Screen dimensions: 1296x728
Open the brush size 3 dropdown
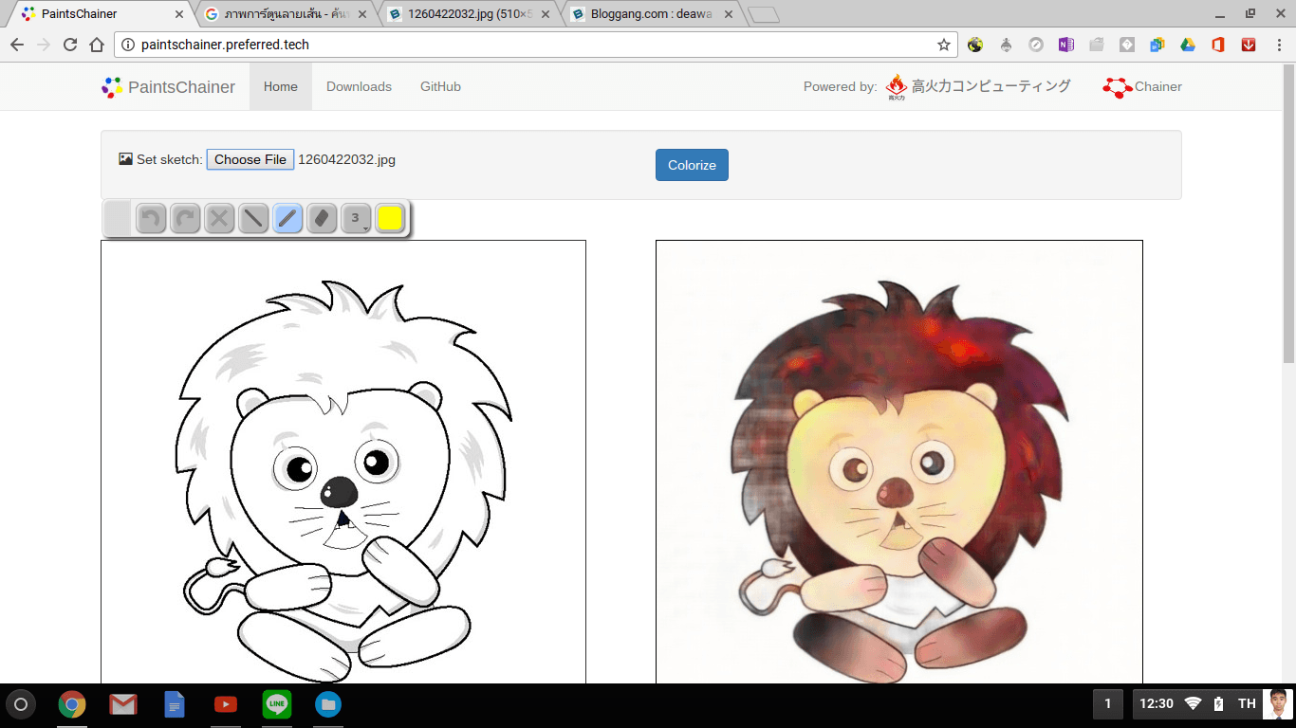pyautogui.click(x=356, y=219)
